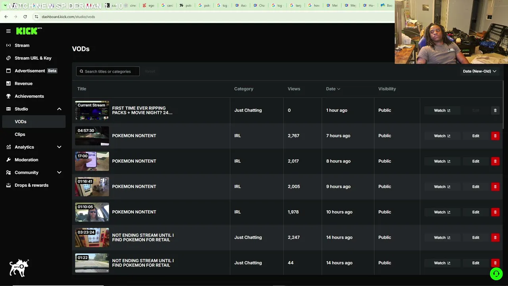Edit the VOD from 10 hours ago
Screen dimensions: 508x286
click(475, 212)
